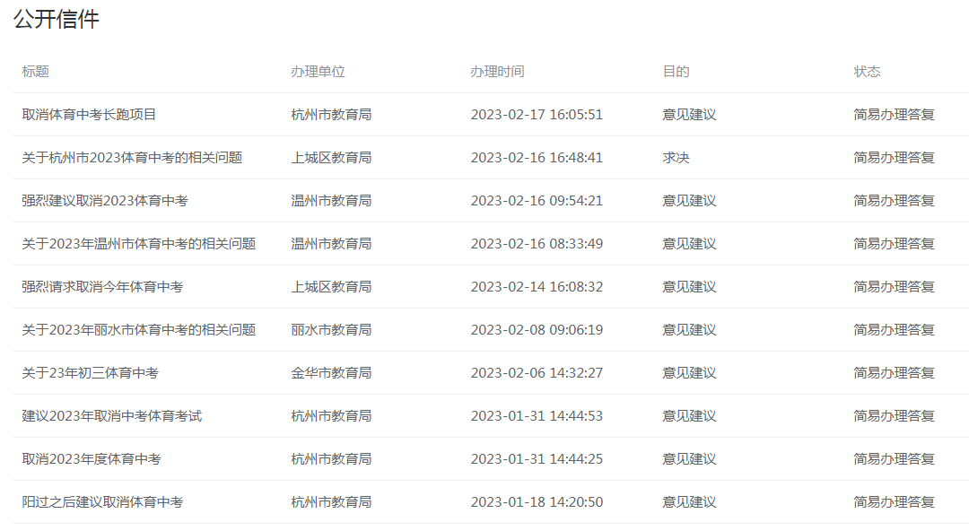Click the 标题 column header
Screen dimensions: 969x531
pos(35,72)
